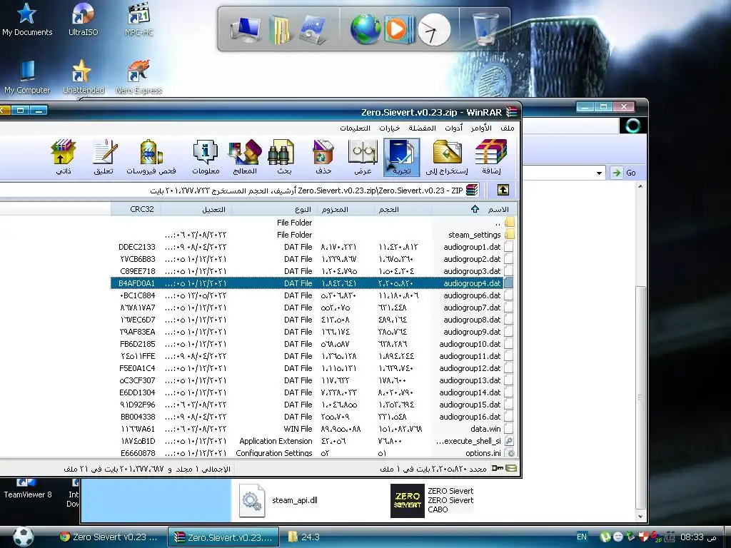Screen dimensions: 731x548
Task: Open the Options (خيارات) menu
Action: (389, 128)
